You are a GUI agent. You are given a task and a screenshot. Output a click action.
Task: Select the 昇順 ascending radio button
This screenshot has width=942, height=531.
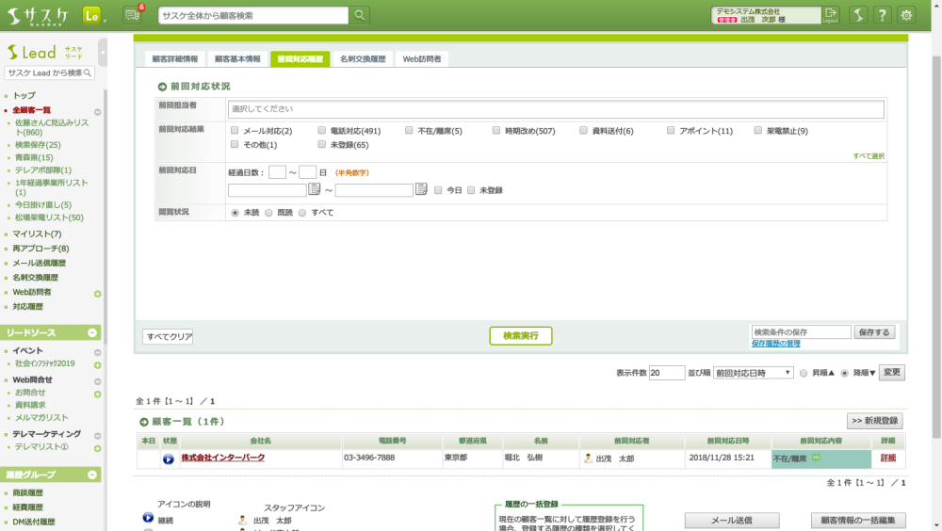click(804, 373)
